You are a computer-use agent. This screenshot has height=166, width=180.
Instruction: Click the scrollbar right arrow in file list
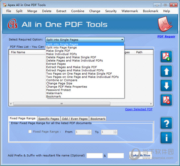pos(151,104)
